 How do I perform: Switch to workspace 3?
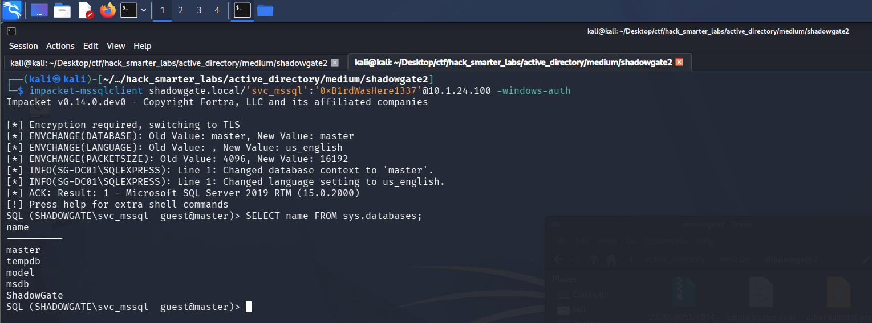[x=199, y=10]
